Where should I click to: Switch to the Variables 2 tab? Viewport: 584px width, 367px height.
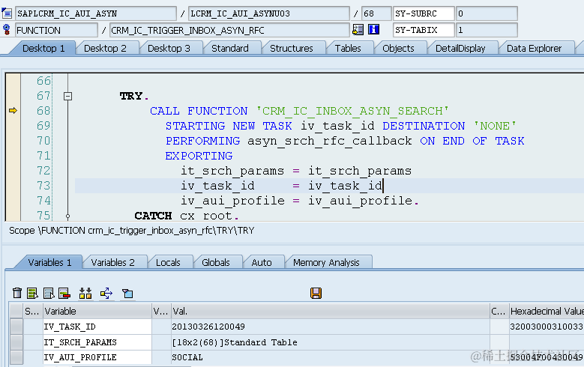[x=113, y=262]
